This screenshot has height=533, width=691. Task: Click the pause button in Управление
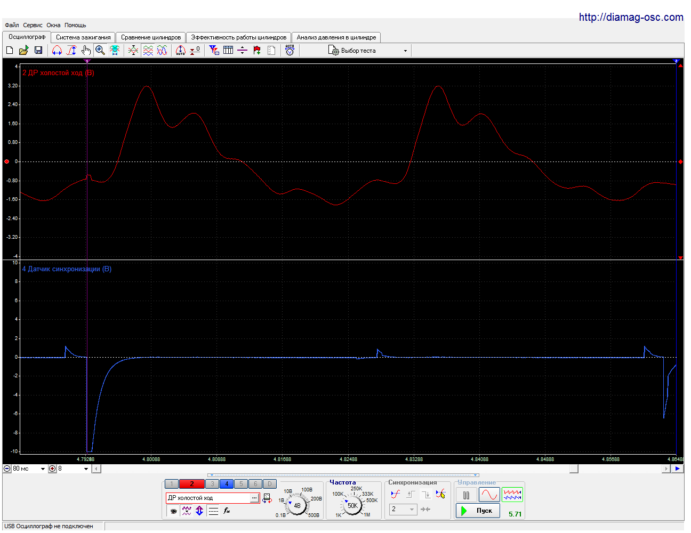coord(467,495)
